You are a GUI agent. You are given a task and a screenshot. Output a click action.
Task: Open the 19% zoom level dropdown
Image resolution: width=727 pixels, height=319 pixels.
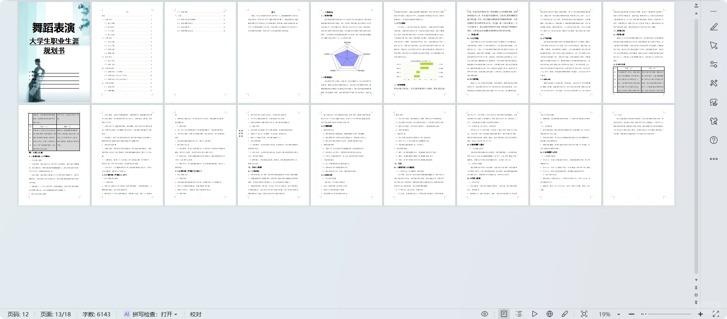coord(610,314)
